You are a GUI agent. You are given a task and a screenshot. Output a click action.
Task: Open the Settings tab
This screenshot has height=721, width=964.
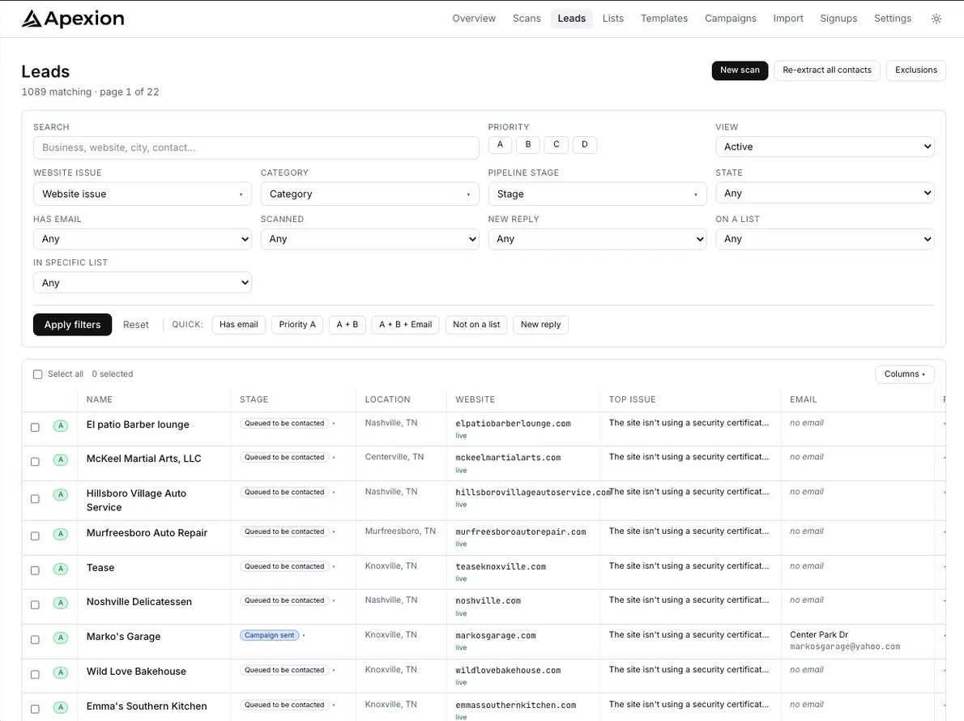(x=893, y=19)
